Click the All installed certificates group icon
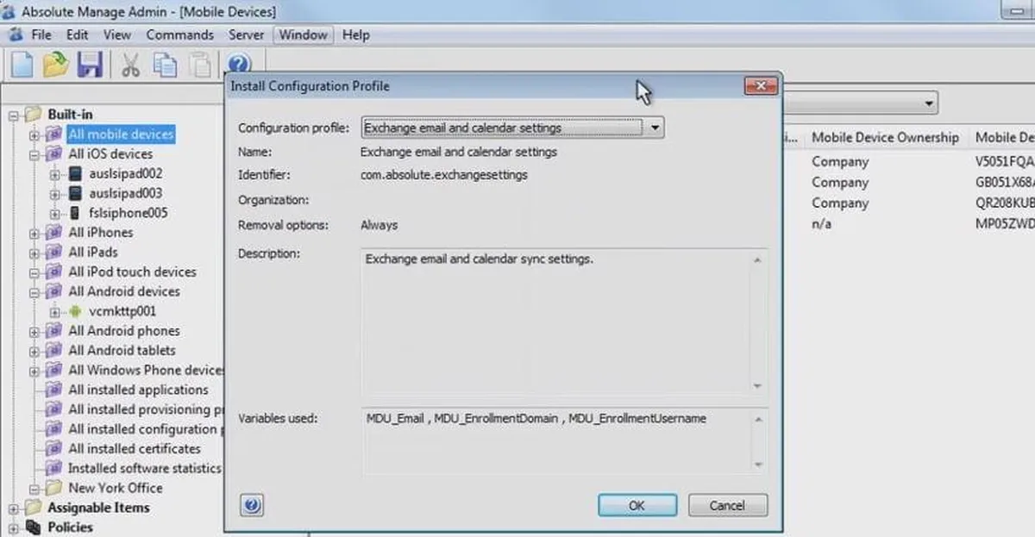This screenshot has width=1035, height=537. 54,449
